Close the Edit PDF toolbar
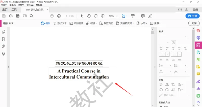The height and width of the screenshot is (107, 202). [x=194, y=23]
